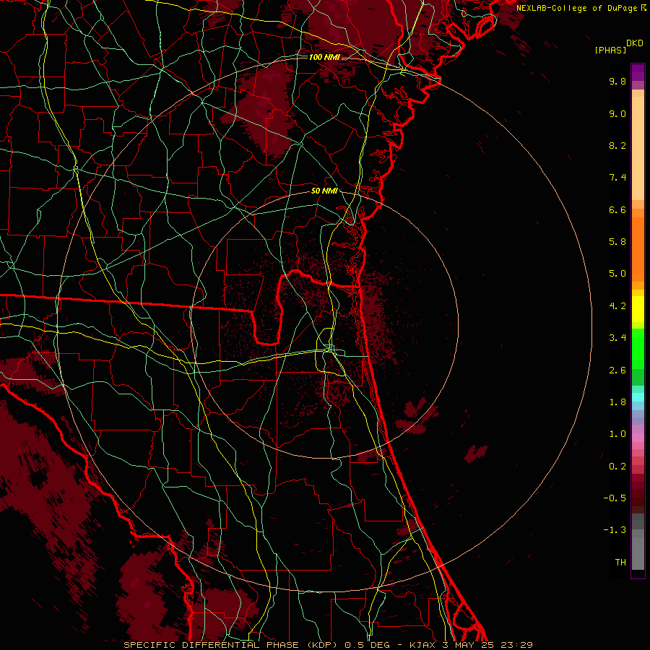Click the 3.4 value on color scale
The image size is (650, 650).
617,338
